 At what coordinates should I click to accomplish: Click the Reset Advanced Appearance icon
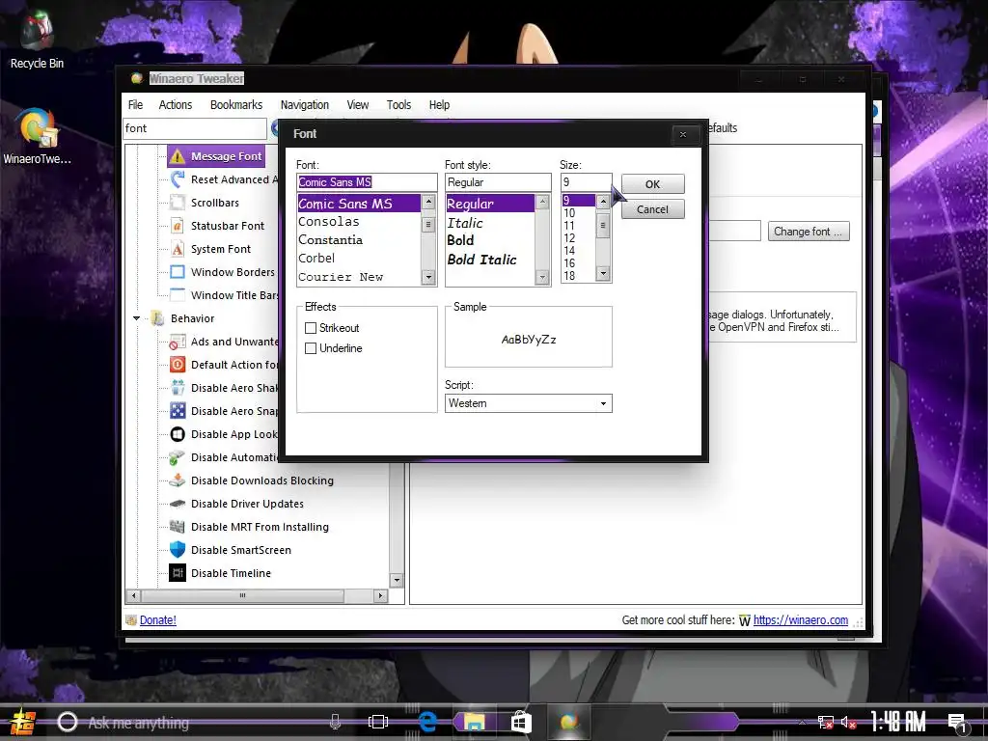[x=178, y=179]
